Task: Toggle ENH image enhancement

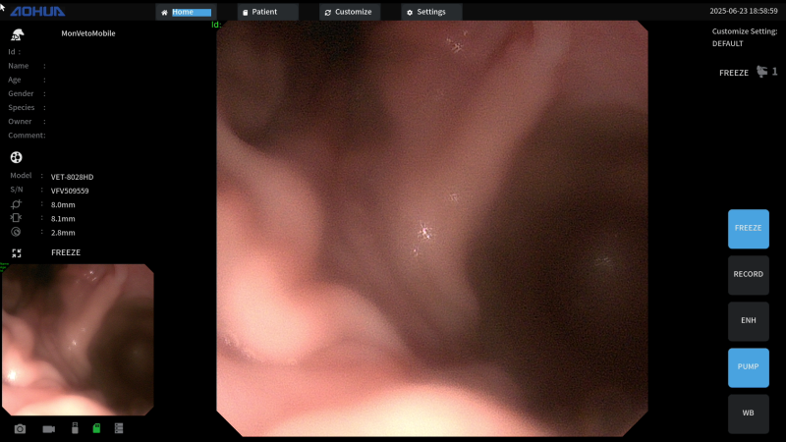Action: (x=749, y=321)
